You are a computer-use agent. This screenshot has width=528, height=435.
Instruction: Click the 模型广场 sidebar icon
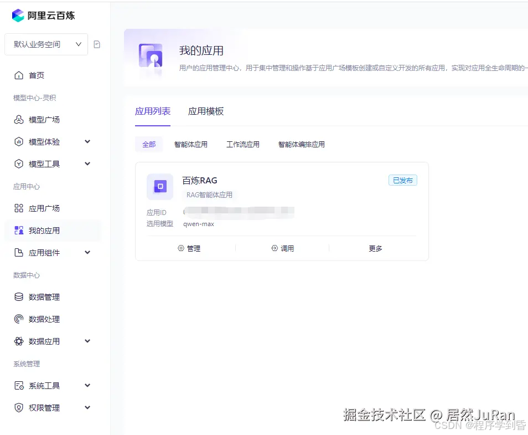pyautogui.click(x=19, y=119)
